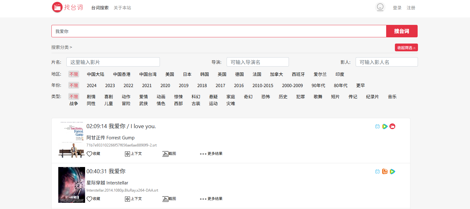Click the heart 收藏 icon for Forrest Gump
Viewport: 470px width, 209px height.
(89, 154)
